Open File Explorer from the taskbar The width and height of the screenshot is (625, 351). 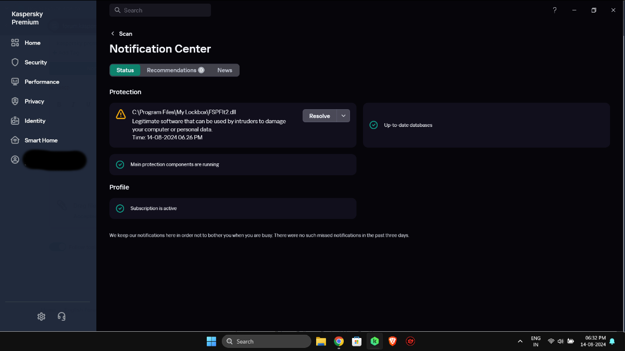[x=321, y=342]
